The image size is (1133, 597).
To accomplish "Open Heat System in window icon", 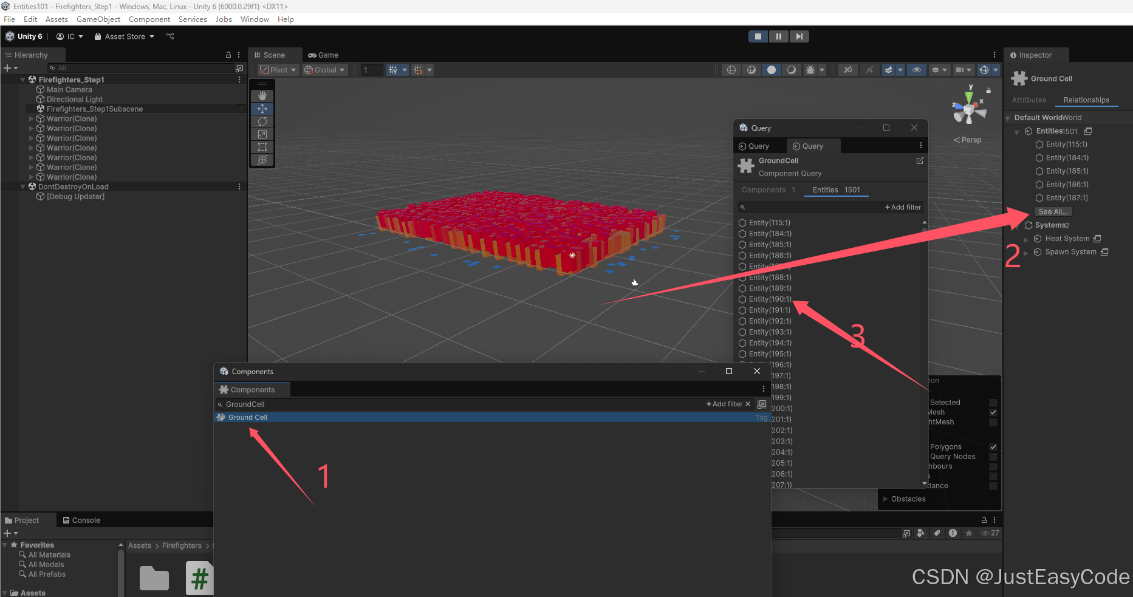I will [1097, 239].
